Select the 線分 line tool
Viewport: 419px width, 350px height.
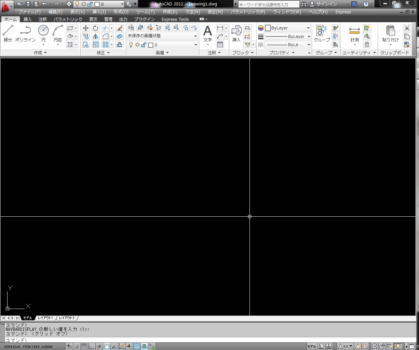click(8, 33)
